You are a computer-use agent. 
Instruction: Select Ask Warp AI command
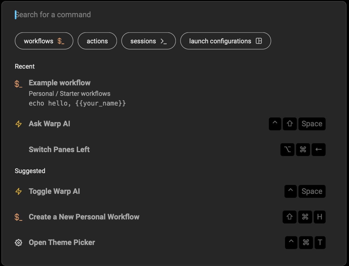(49, 124)
